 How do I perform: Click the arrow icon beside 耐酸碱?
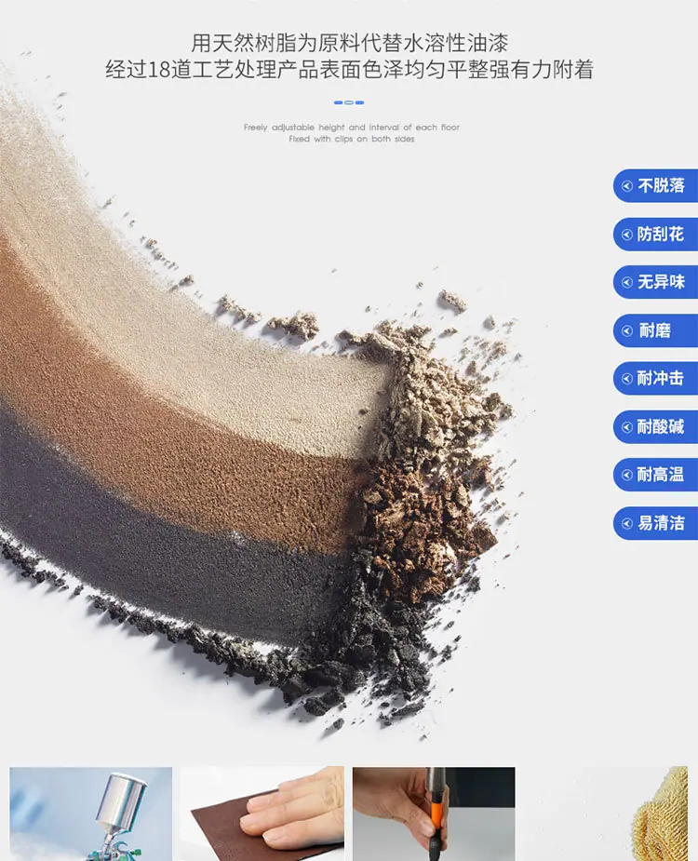click(626, 426)
